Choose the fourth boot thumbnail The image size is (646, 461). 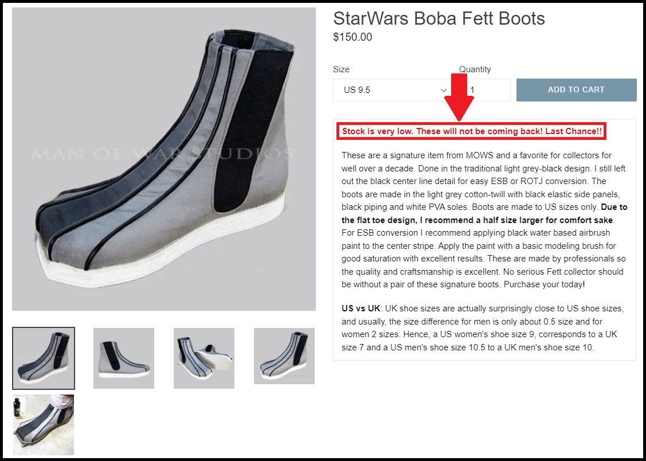click(x=284, y=356)
